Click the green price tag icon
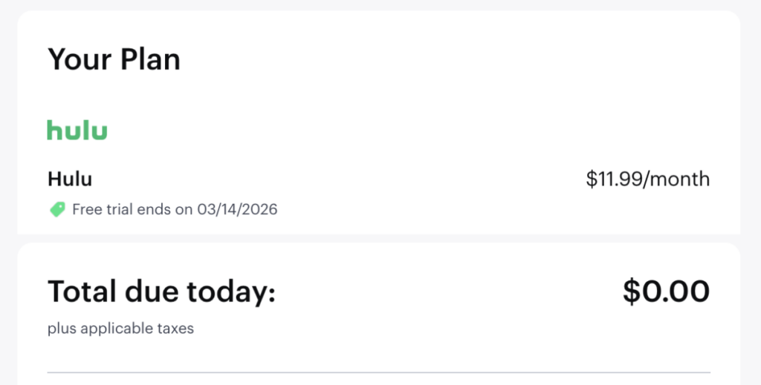The width and height of the screenshot is (761, 385). 57,210
